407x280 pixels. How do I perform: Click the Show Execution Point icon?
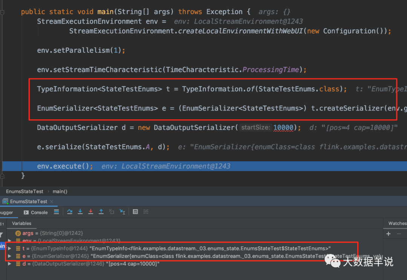point(56,212)
